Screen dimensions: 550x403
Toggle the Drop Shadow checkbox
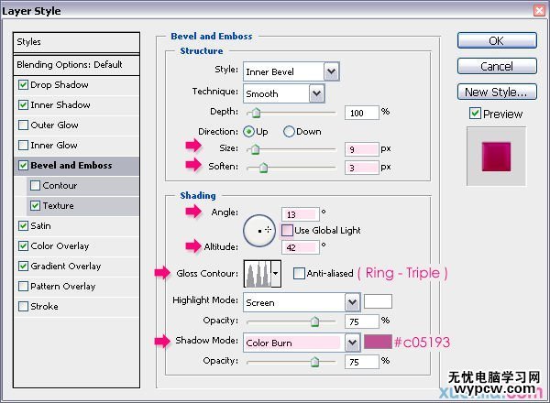point(23,85)
